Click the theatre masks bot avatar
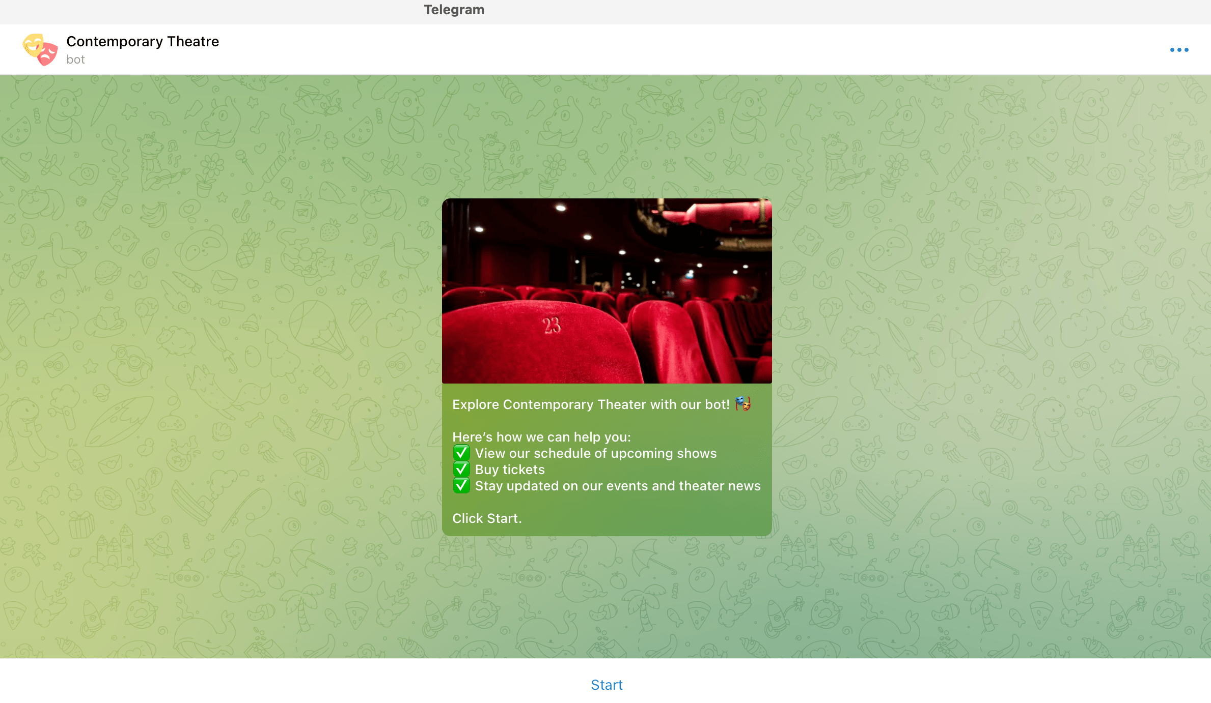This screenshot has height=703, width=1211. coord(40,49)
